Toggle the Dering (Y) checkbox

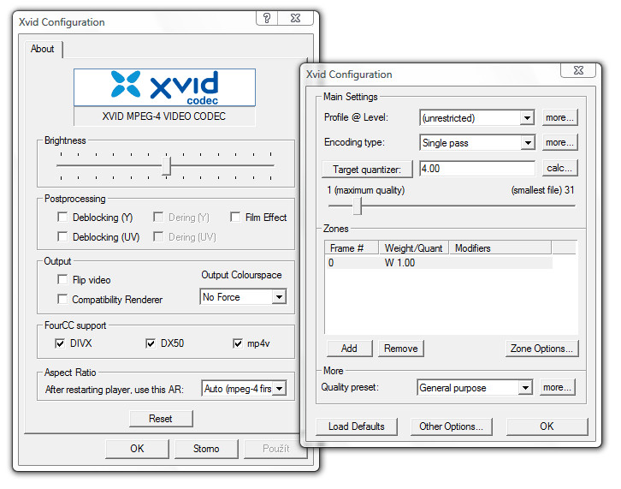(x=158, y=217)
